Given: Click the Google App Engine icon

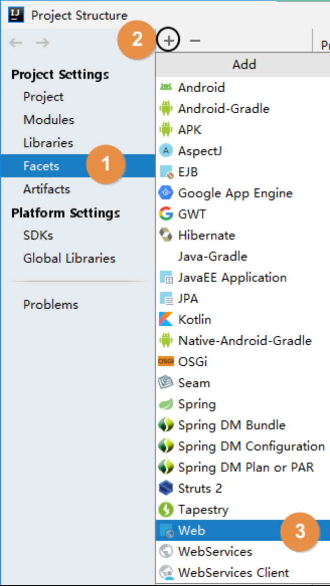Looking at the screenshot, I should click(x=166, y=193).
